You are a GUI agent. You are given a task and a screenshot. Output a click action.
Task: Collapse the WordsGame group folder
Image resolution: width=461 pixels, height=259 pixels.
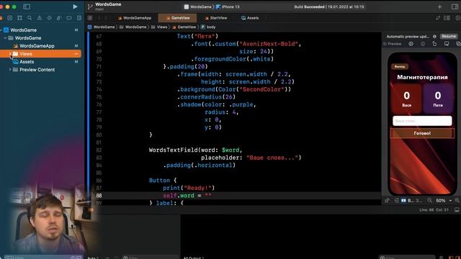tap(5, 38)
